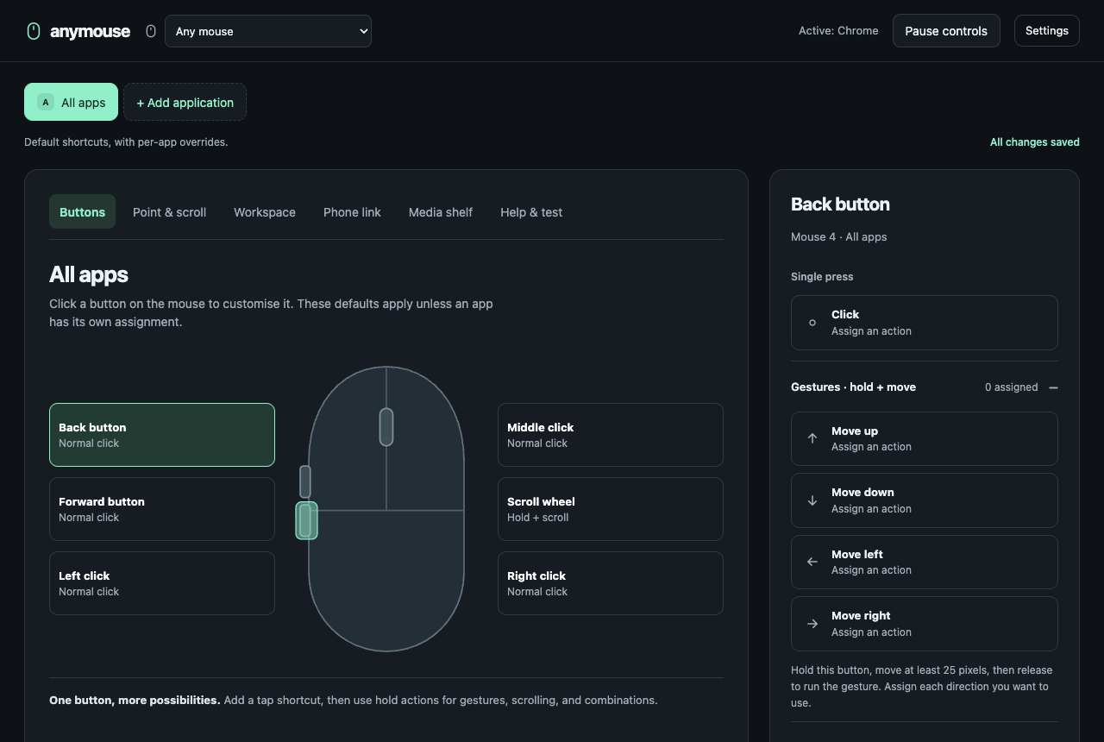Select the Forward button card
This screenshot has width=1104, height=742.
[x=162, y=509]
